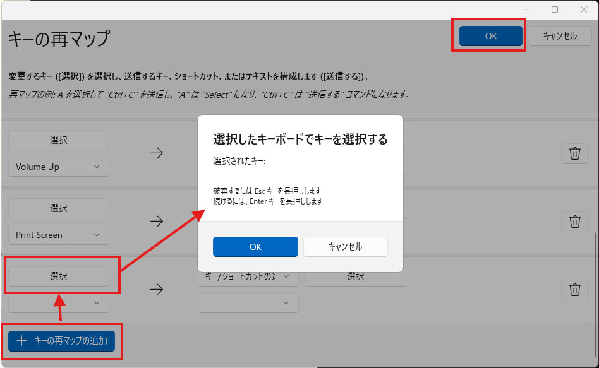Click the キーの再マップの追加 plus button

coord(62,341)
